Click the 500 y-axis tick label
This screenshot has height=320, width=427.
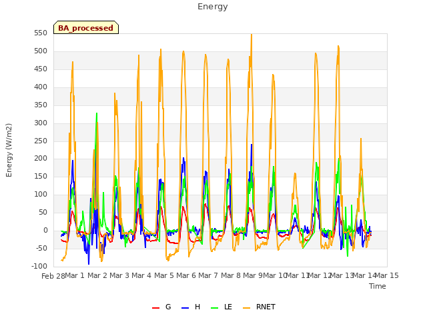(41, 51)
